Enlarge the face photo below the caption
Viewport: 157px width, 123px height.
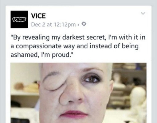click(x=78, y=93)
